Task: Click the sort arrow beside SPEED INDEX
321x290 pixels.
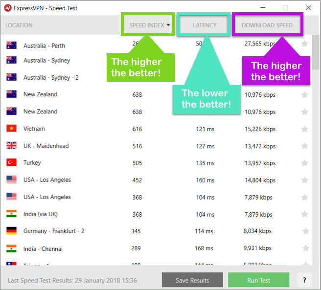Action: click(x=168, y=25)
